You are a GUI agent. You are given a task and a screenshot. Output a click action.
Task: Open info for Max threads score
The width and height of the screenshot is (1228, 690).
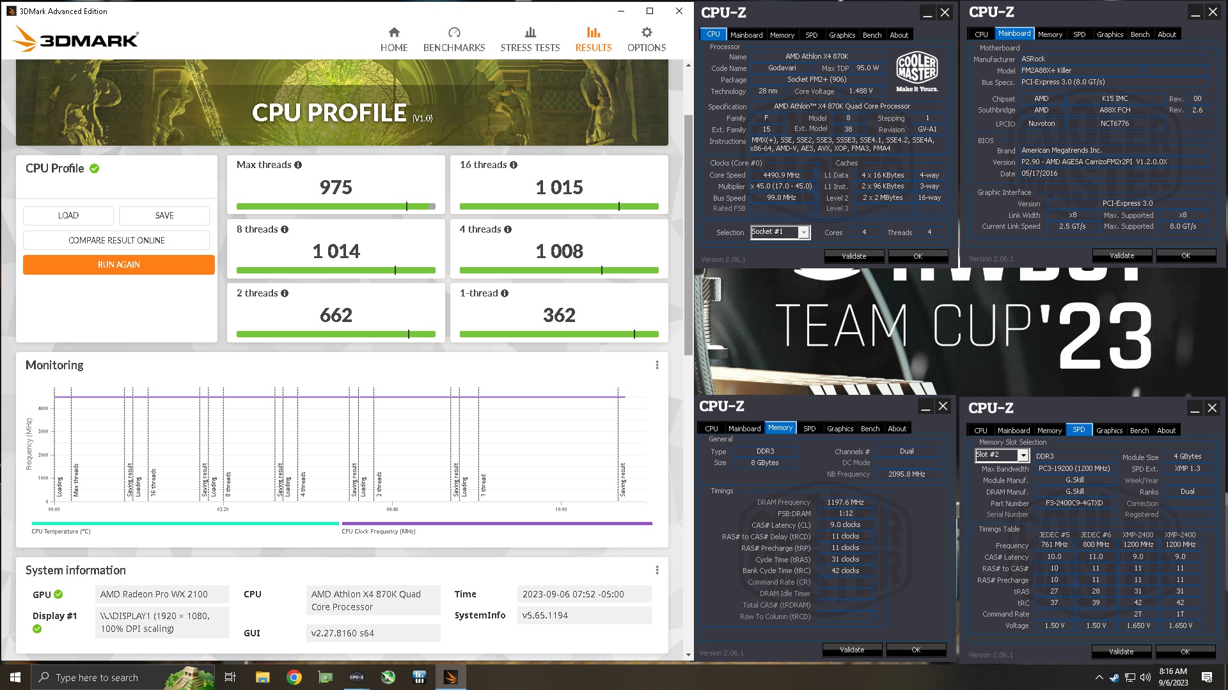(x=298, y=165)
